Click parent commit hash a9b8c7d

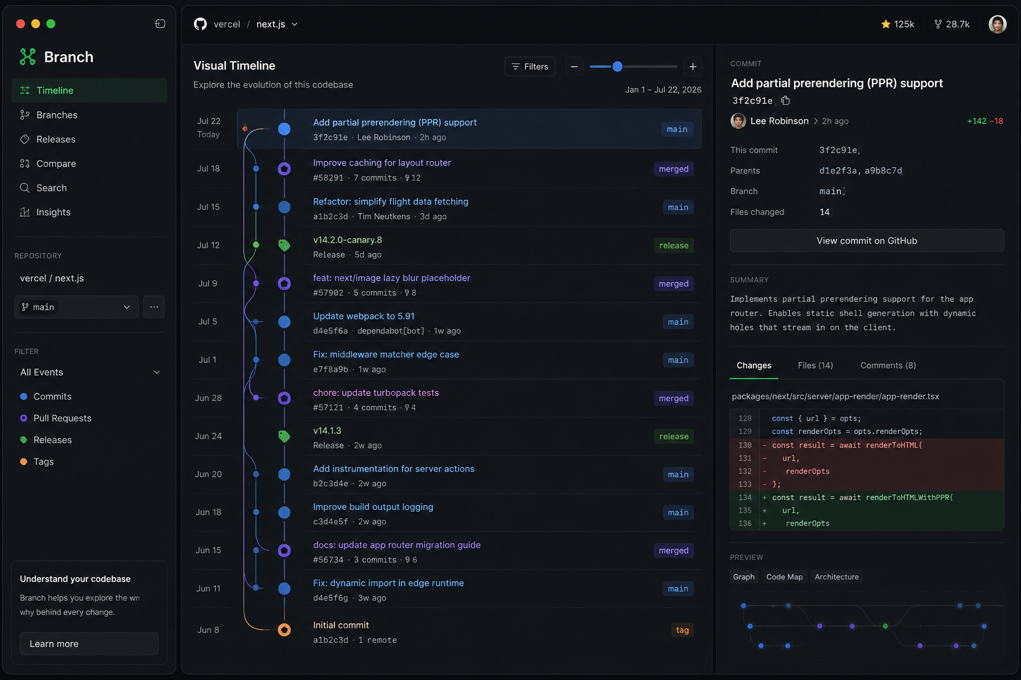coord(883,171)
